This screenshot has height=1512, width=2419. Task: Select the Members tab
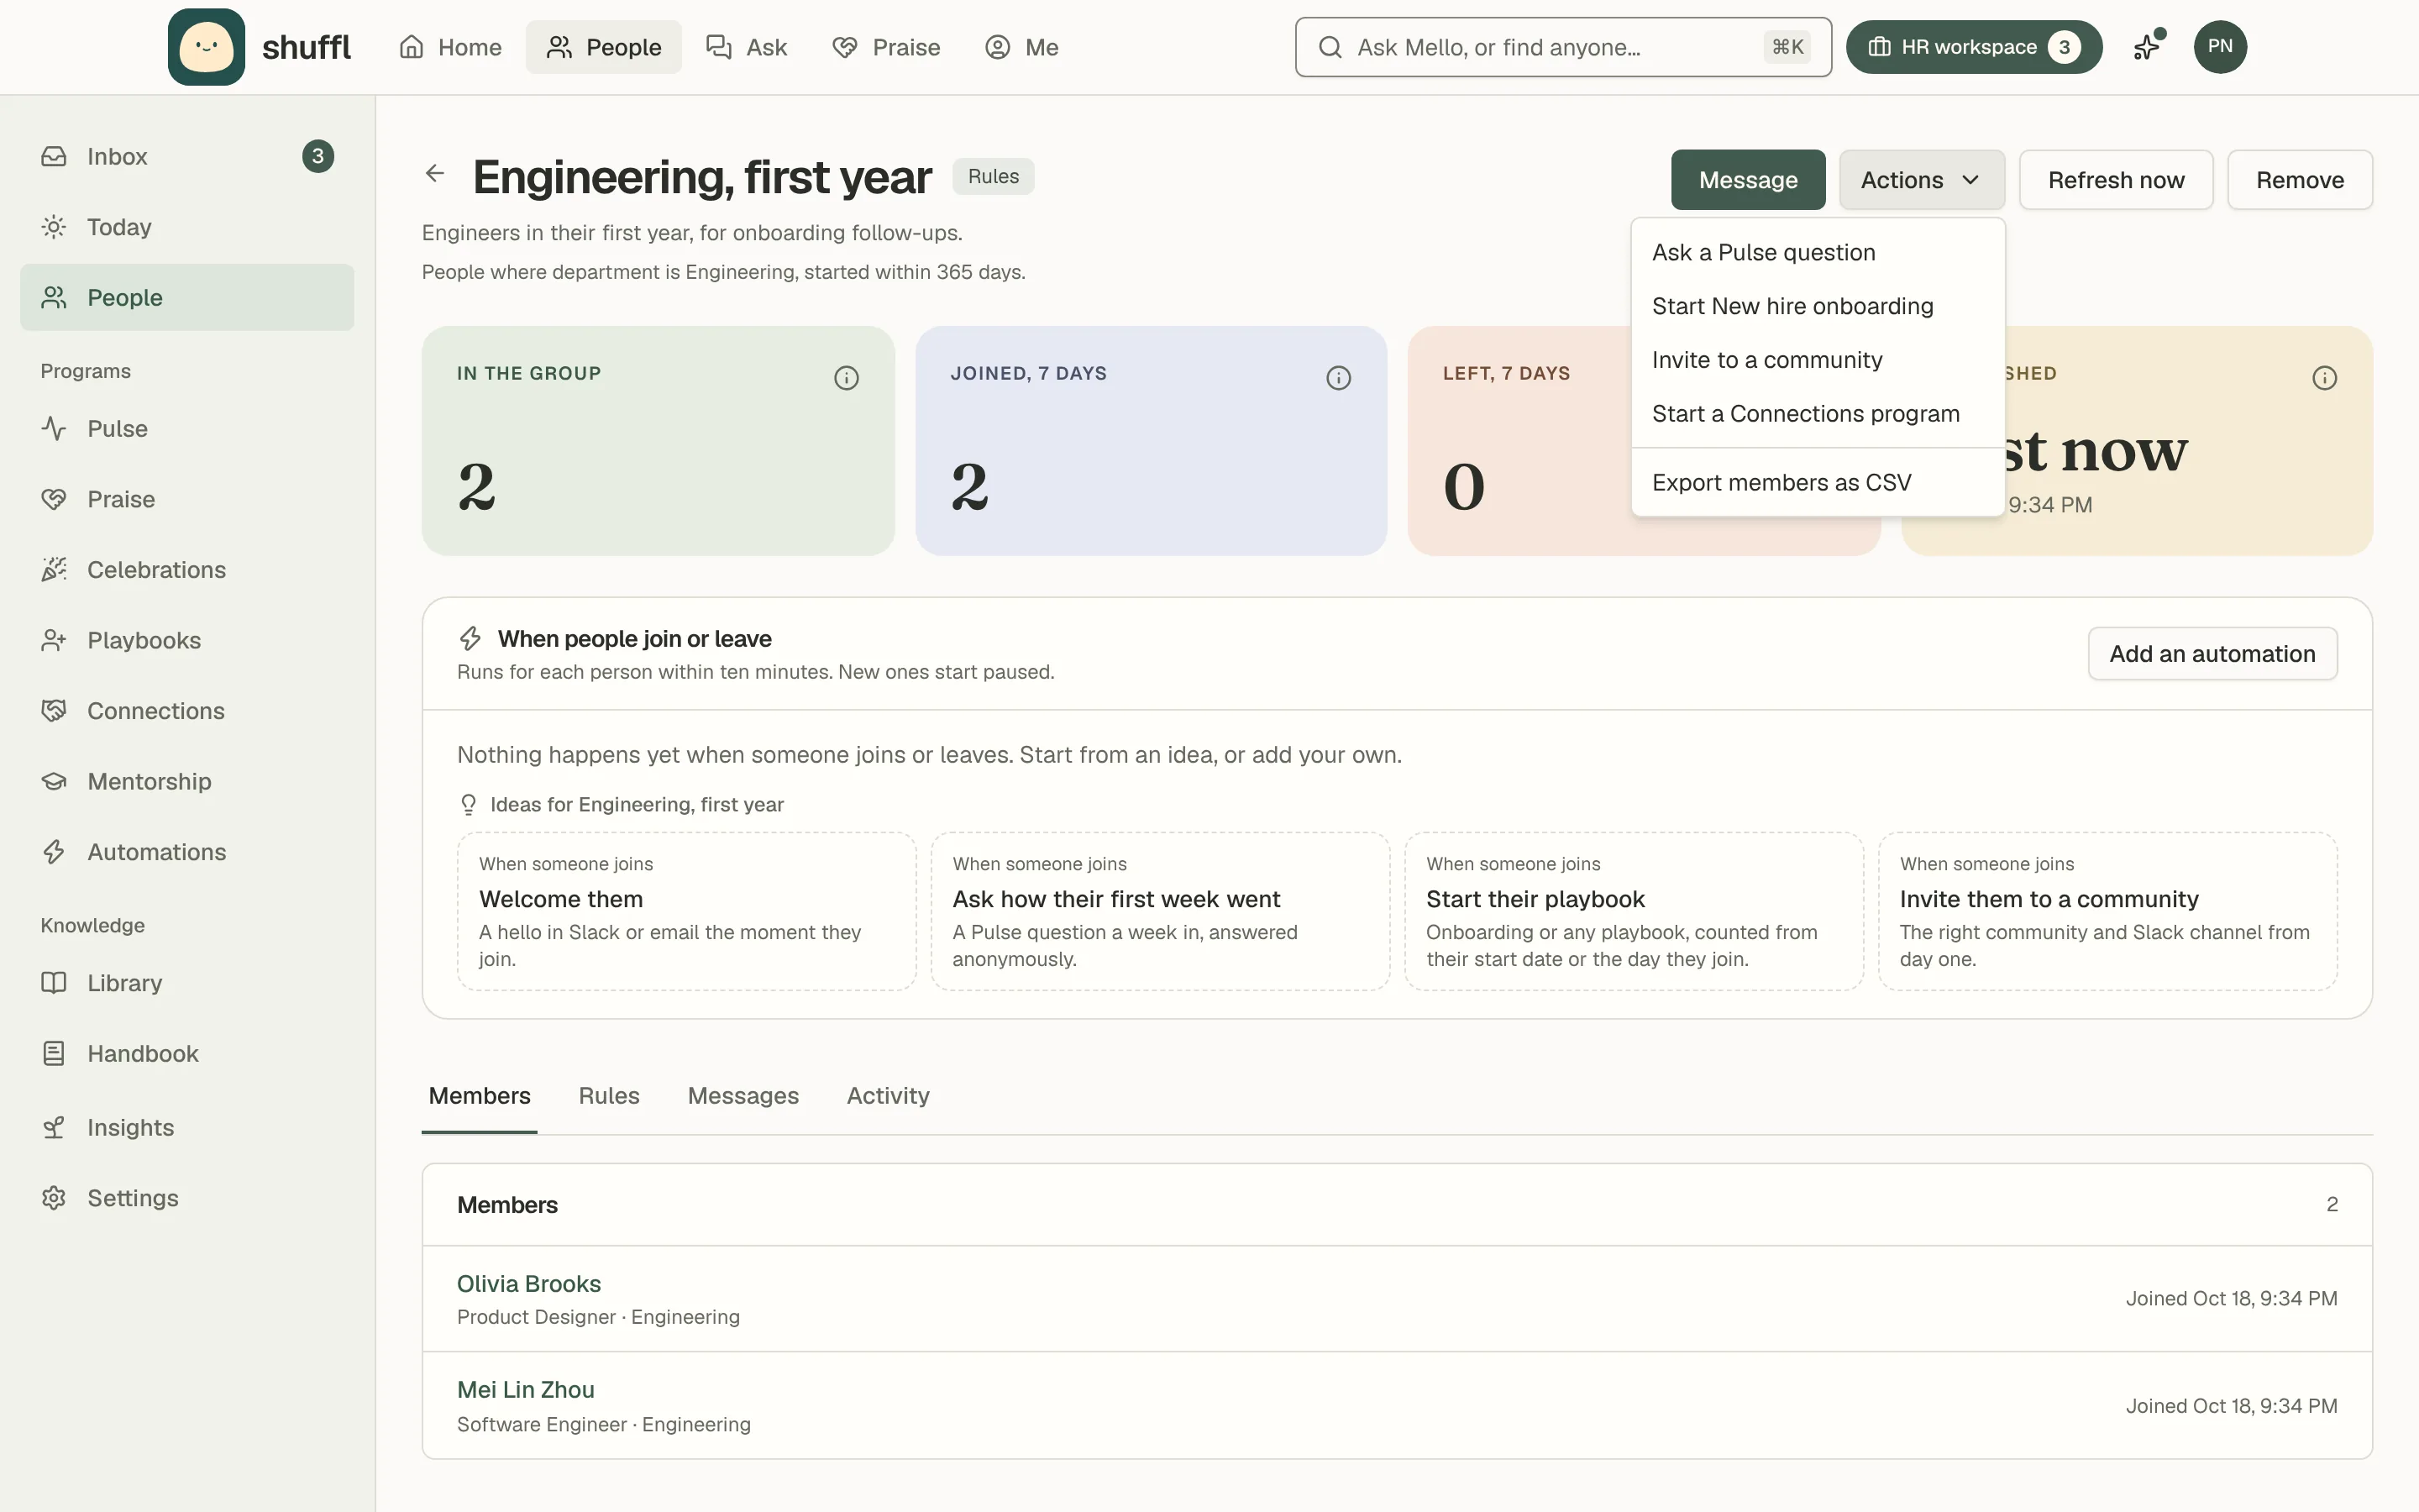(x=480, y=1096)
